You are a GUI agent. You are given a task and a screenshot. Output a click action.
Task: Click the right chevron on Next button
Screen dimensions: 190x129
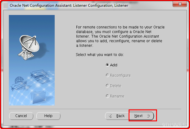click(x=148, y=116)
